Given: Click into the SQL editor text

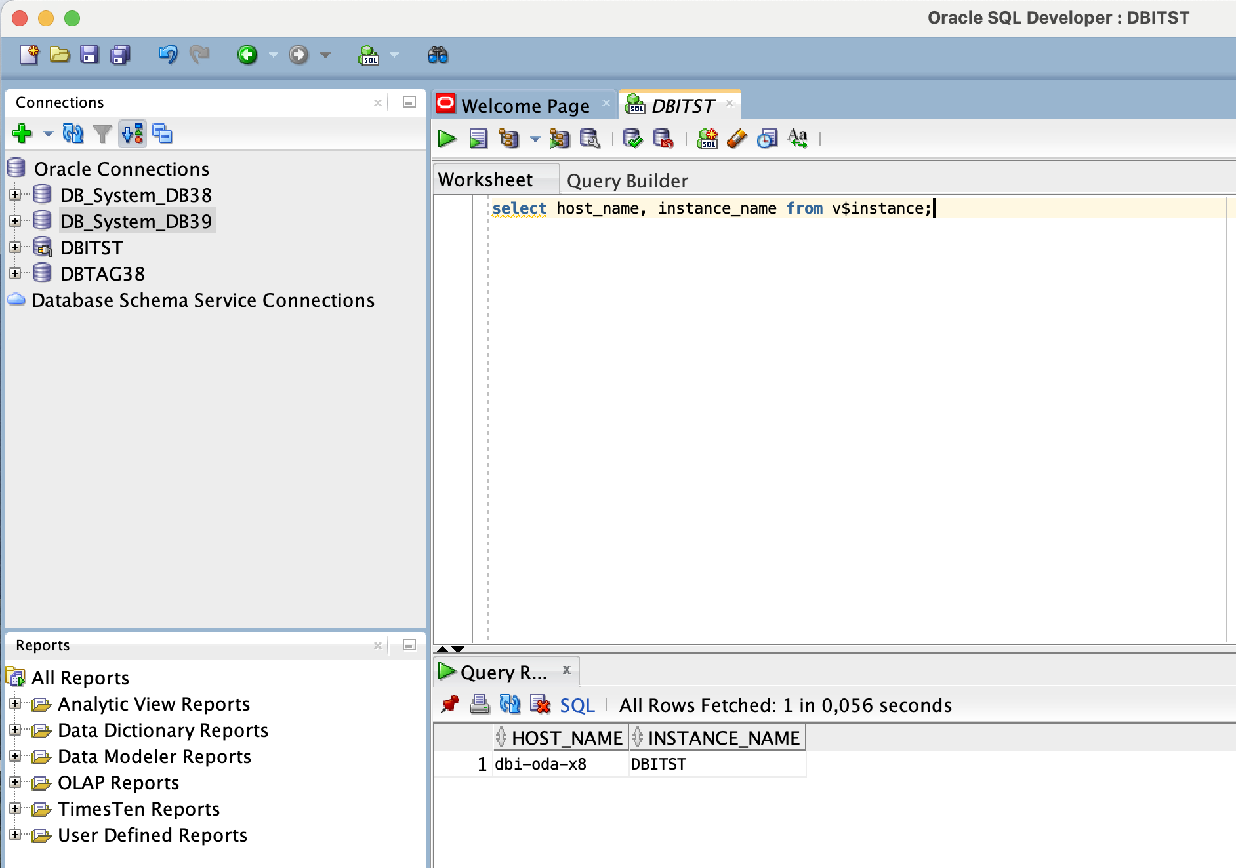Looking at the screenshot, I should click(712, 208).
